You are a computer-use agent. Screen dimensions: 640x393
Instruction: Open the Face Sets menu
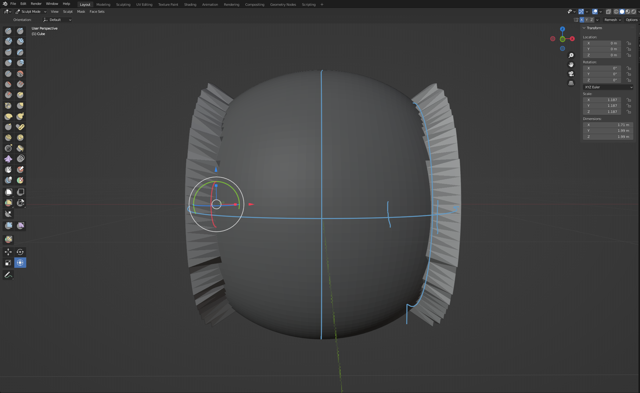[x=97, y=12]
